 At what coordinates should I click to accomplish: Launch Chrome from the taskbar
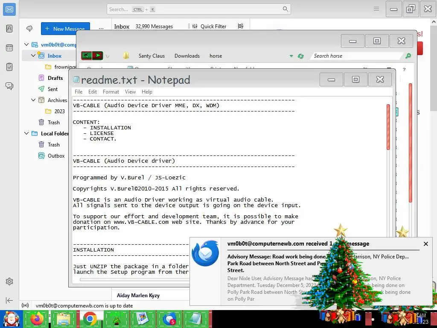point(90,319)
